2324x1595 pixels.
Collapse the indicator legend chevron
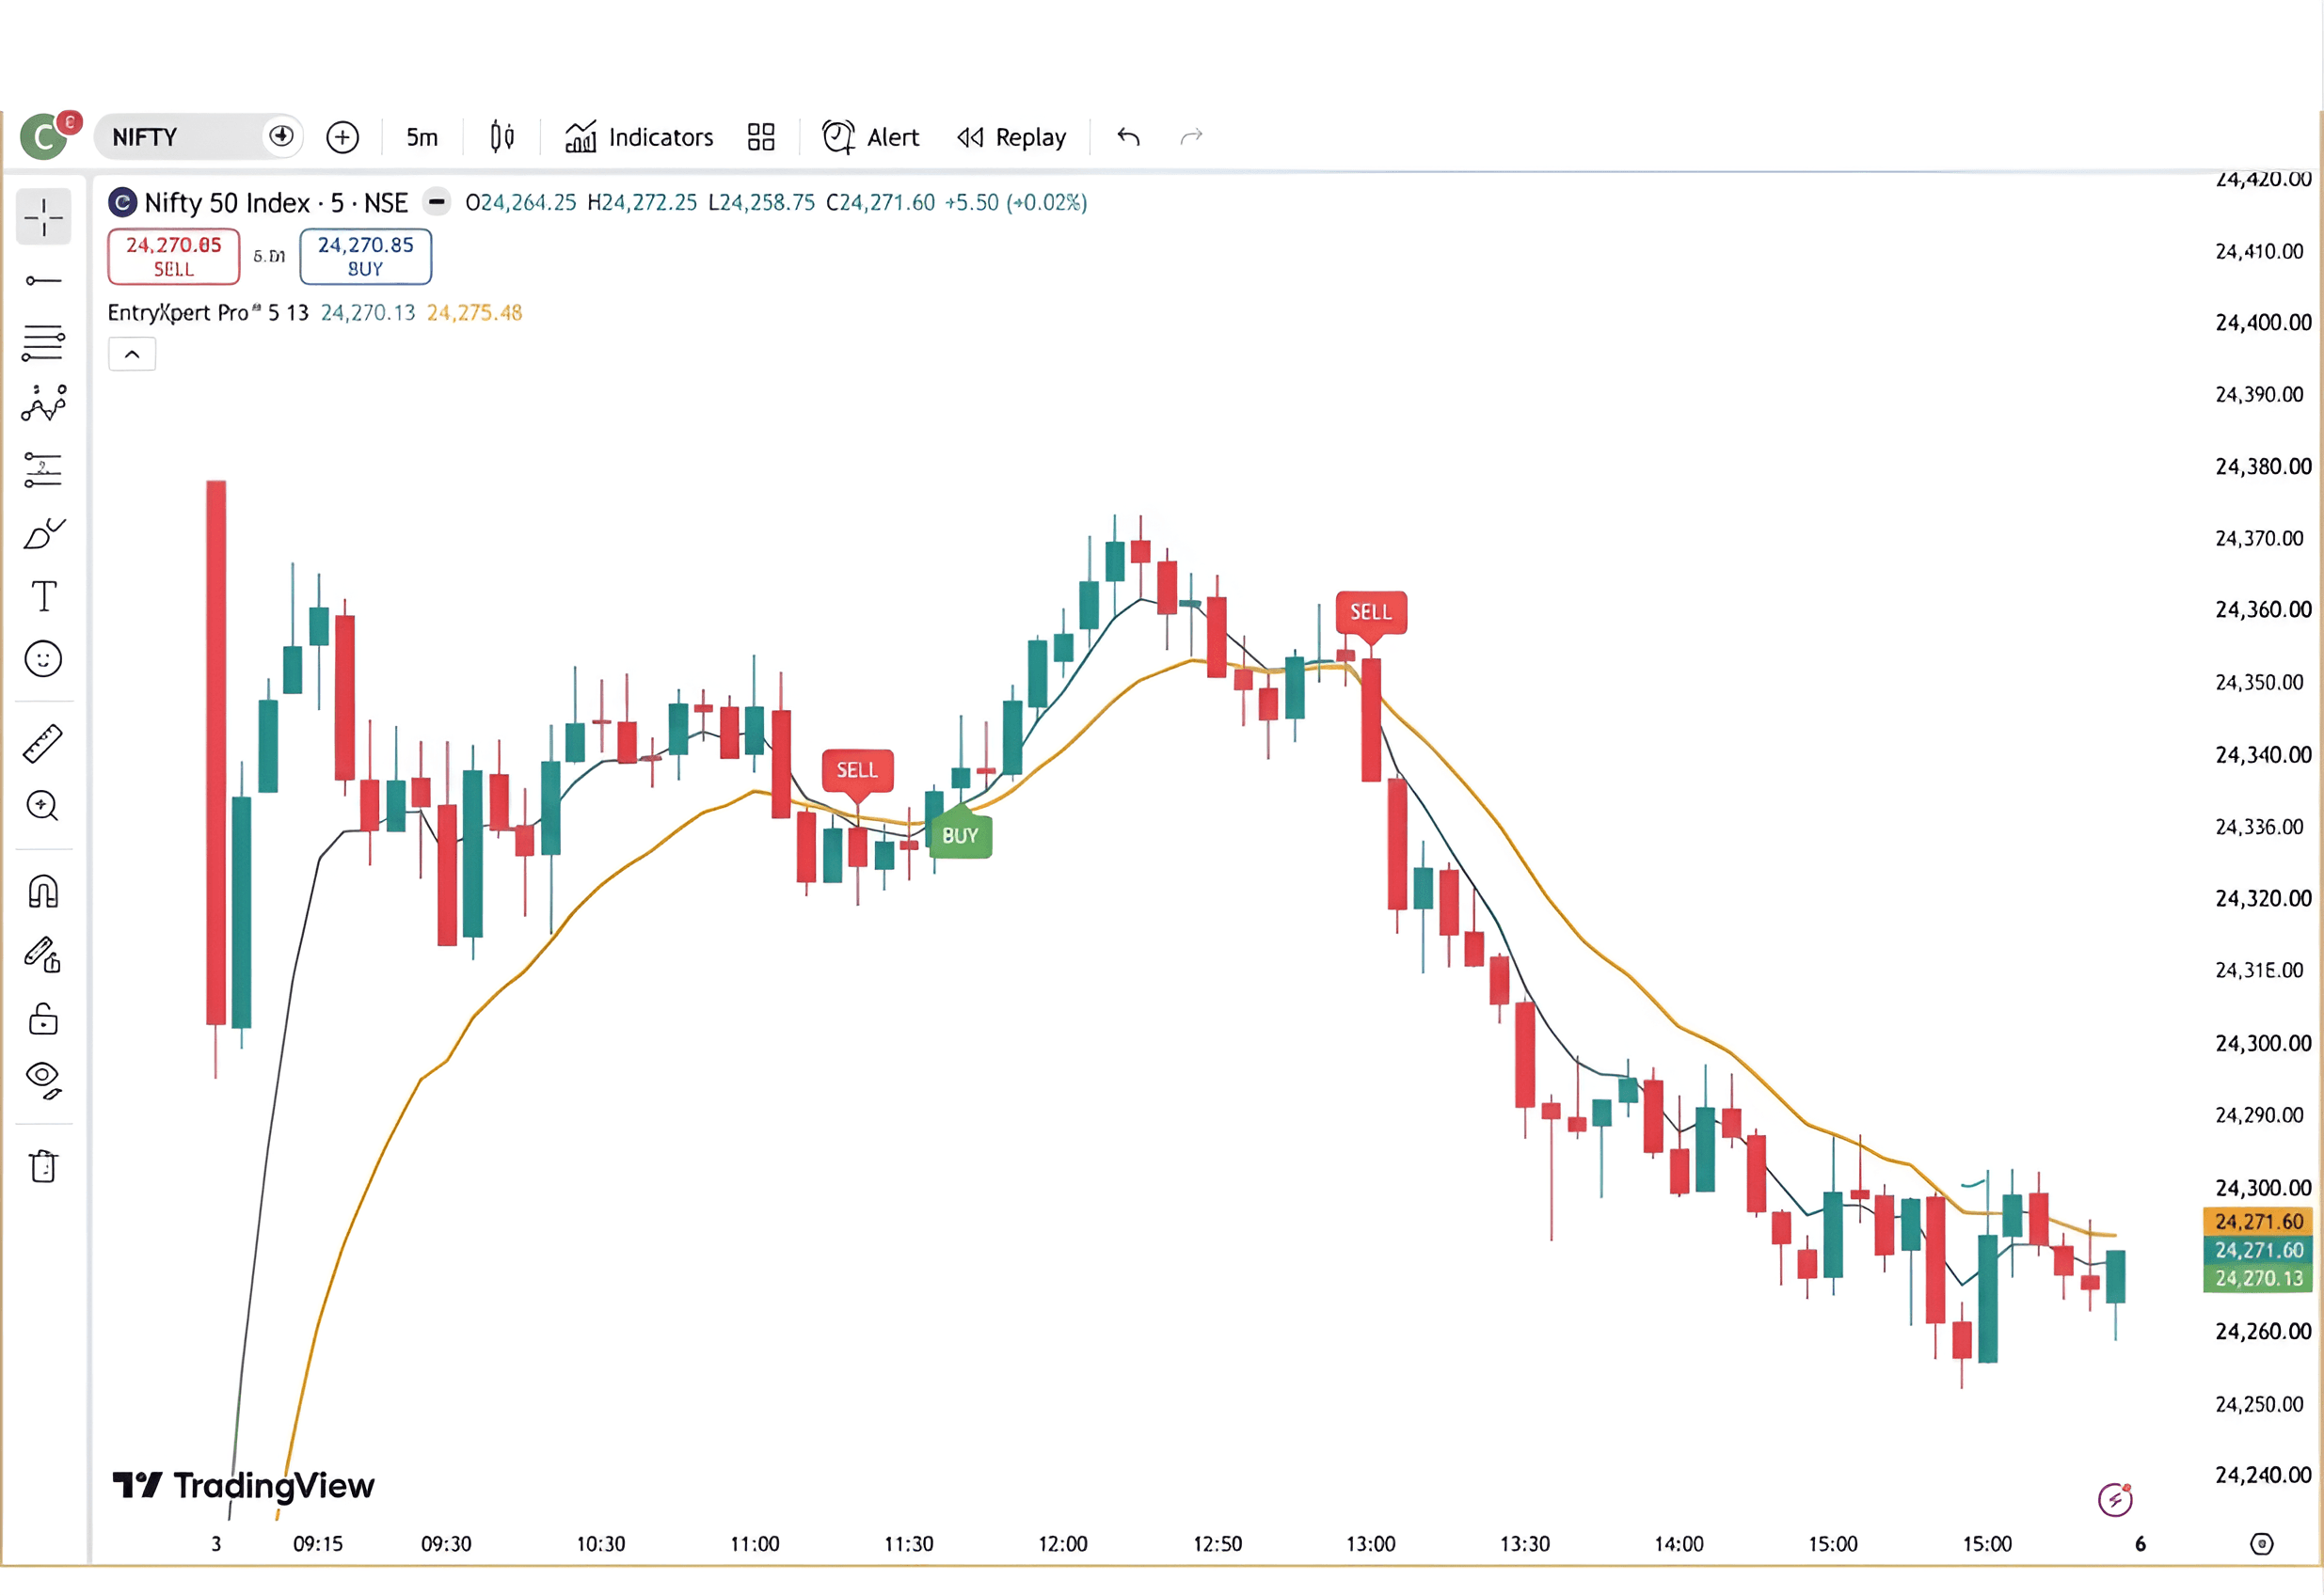132,355
